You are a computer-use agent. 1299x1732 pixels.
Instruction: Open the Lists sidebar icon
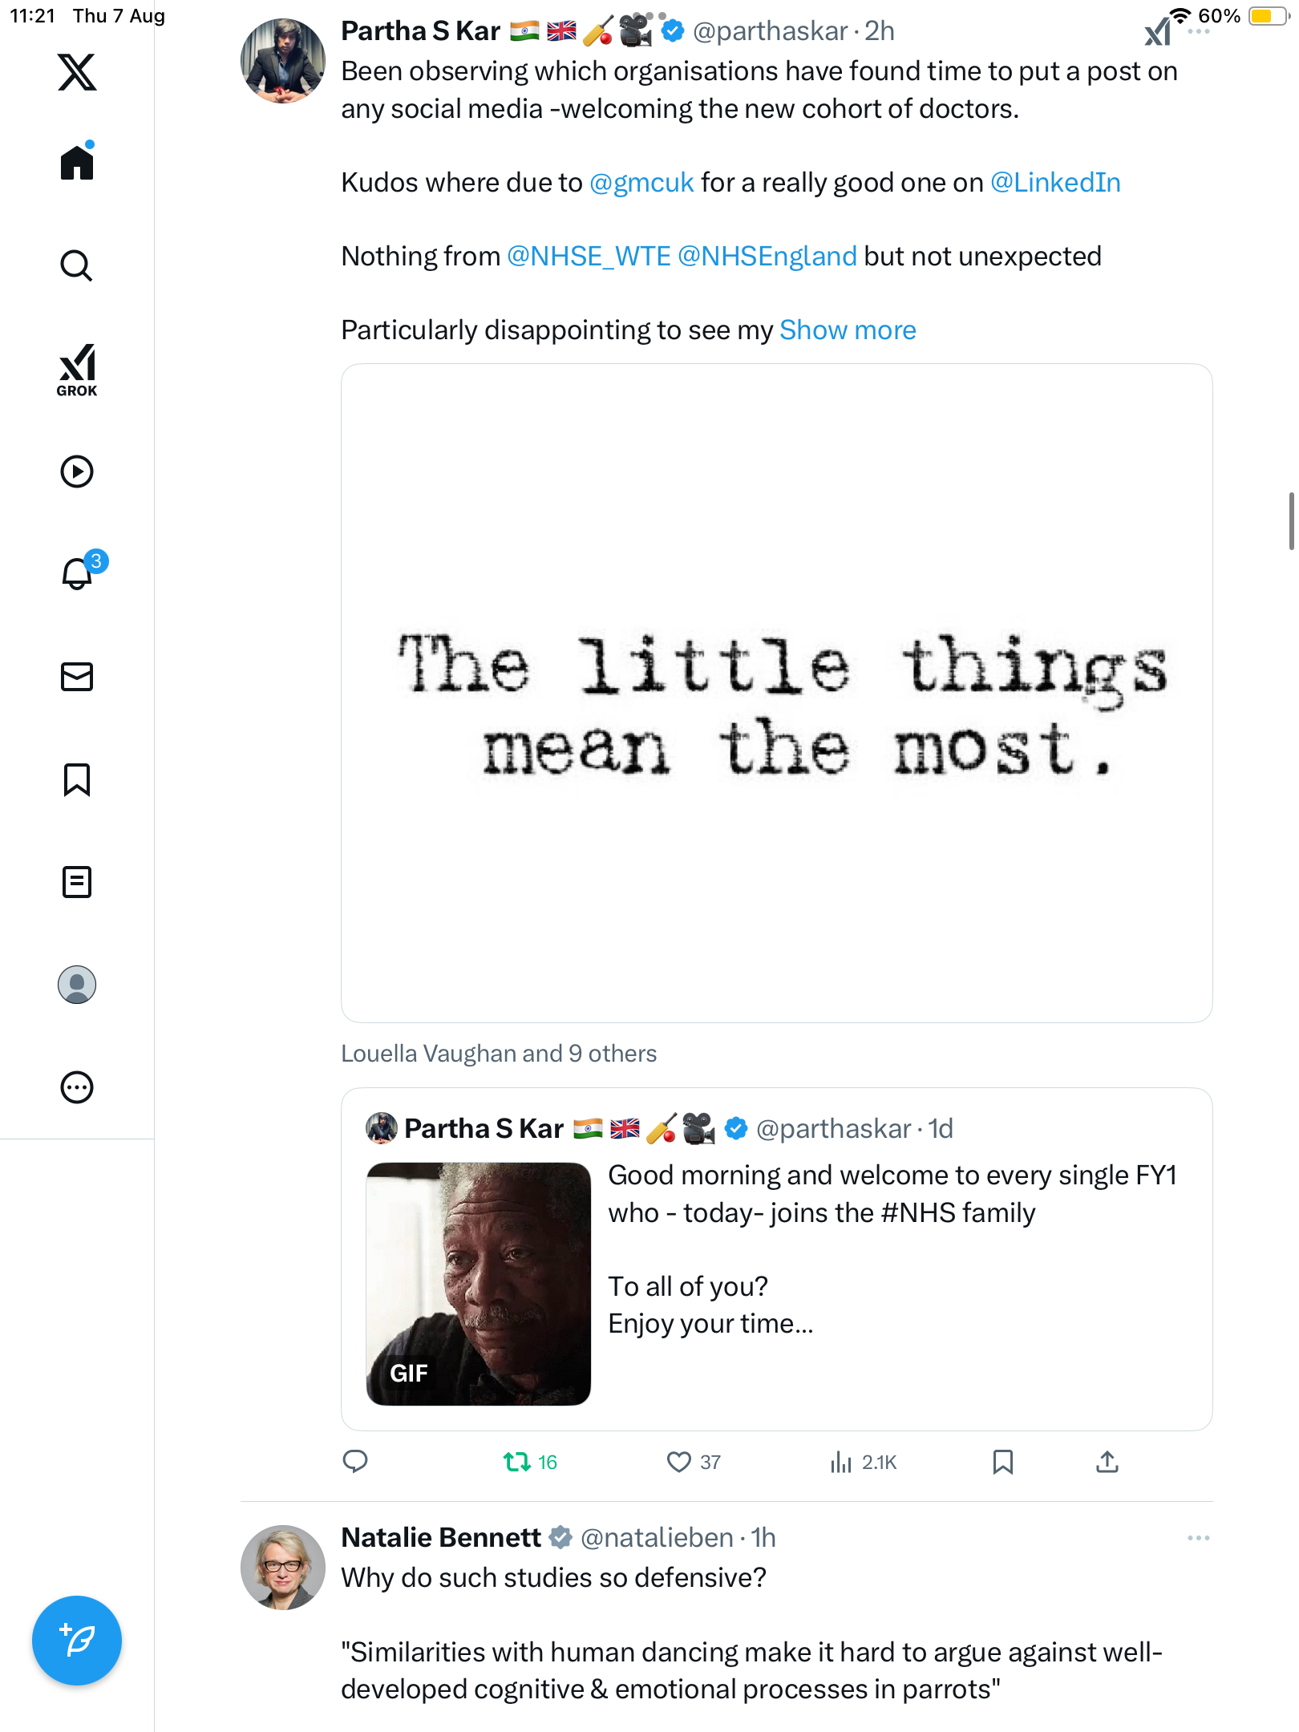[77, 882]
